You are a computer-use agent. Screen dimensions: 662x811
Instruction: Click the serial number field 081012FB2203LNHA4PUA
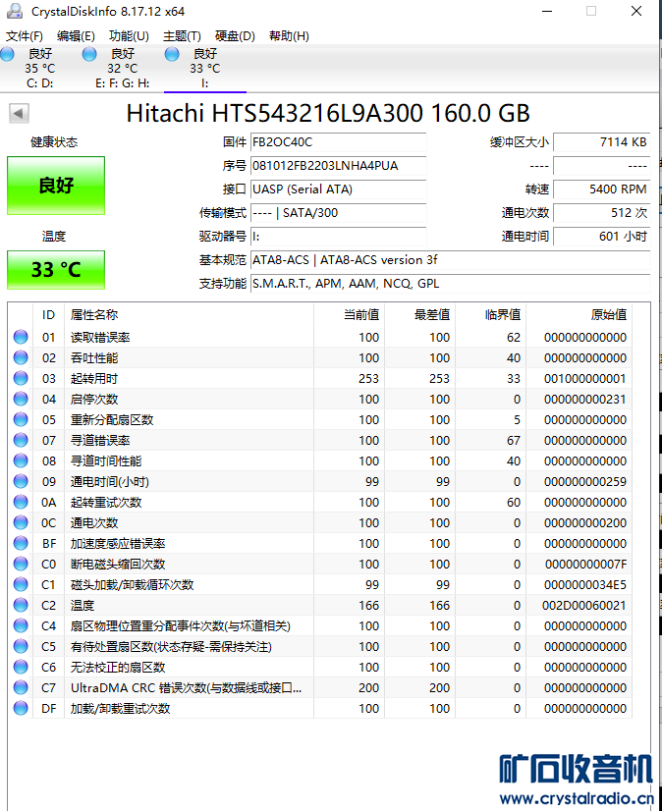tap(339, 166)
